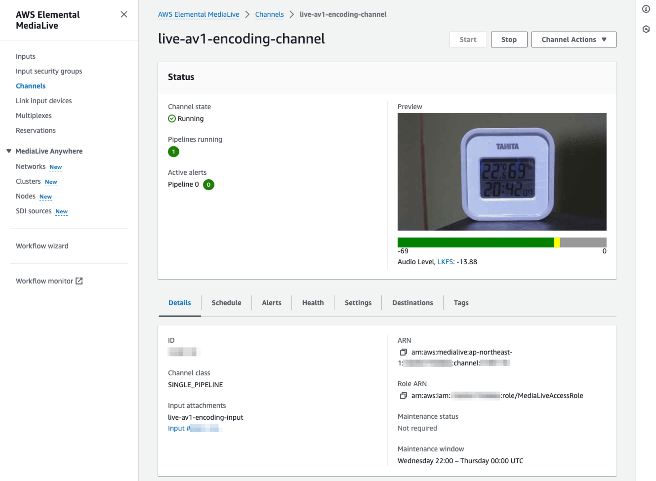The height and width of the screenshot is (481, 656).
Task: Click the SINGLE_PIPELINE channel class value
Action: 195,385
